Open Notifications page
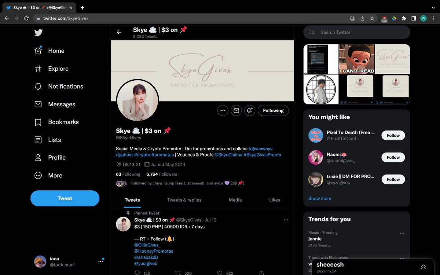The height and width of the screenshot is (275, 440). pos(59,87)
